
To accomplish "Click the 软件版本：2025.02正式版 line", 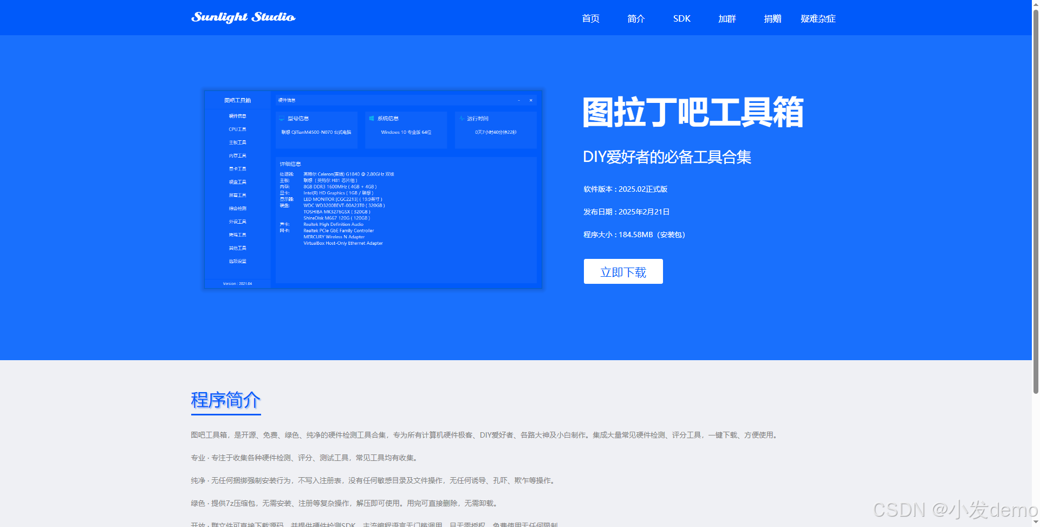I will [625, 189].
